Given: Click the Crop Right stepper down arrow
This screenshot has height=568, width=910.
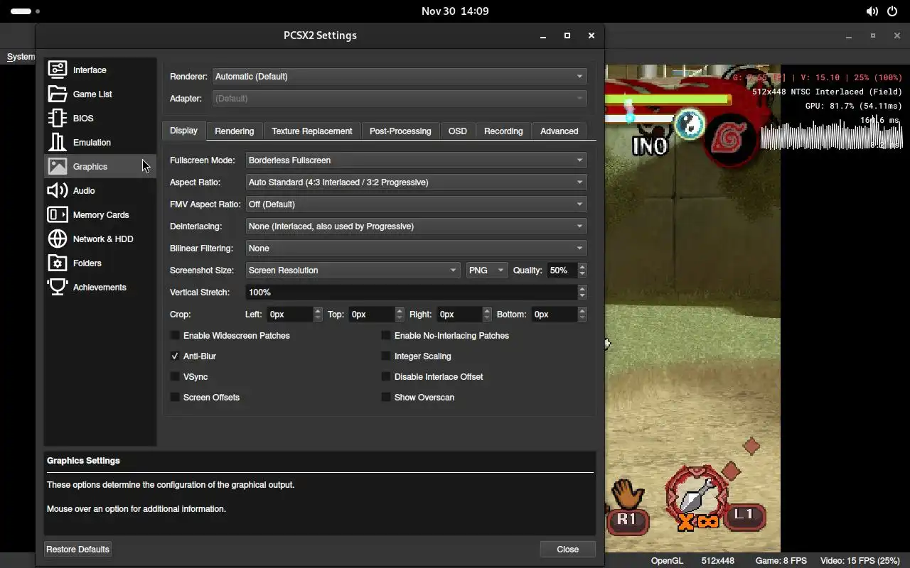Looking at the screenshot, I should coord(487,318).
